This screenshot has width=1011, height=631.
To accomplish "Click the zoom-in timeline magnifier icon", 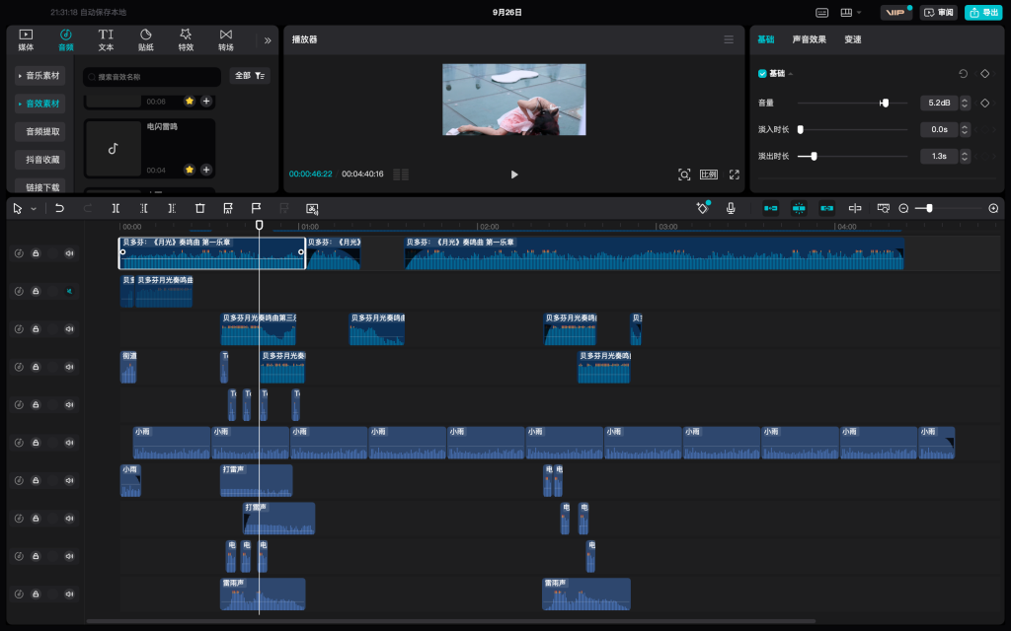I will pos(993,208).
